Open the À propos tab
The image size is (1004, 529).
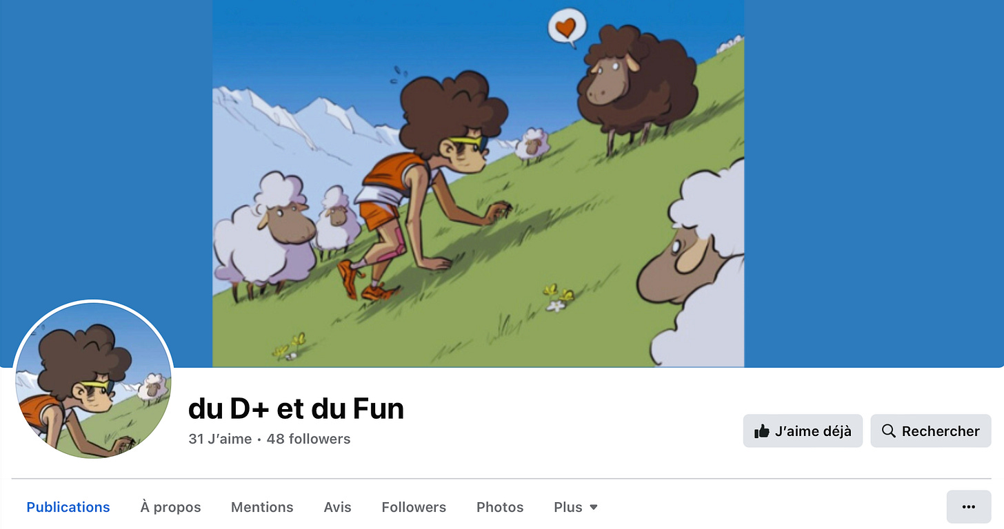[170, 507]
